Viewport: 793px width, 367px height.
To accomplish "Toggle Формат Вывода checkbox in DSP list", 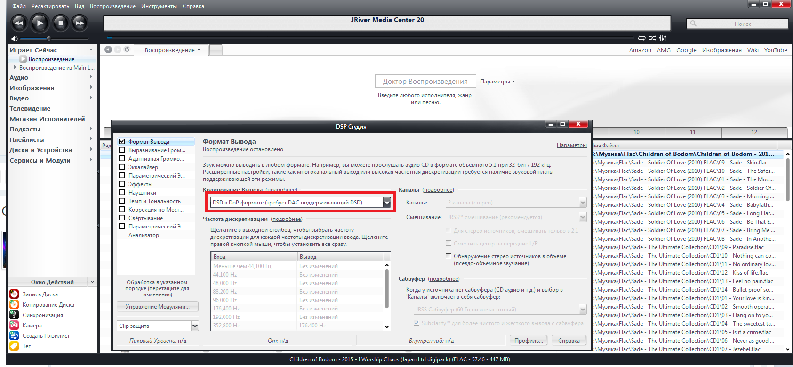I will [x=122, y=141].
